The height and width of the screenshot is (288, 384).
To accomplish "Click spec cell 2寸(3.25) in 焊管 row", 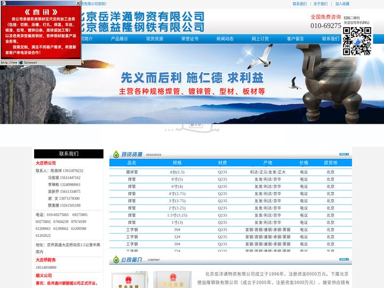I will [x=177, y=208].
